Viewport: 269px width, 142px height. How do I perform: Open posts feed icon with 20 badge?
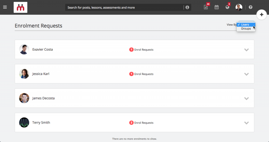click(x=206, y=7)
